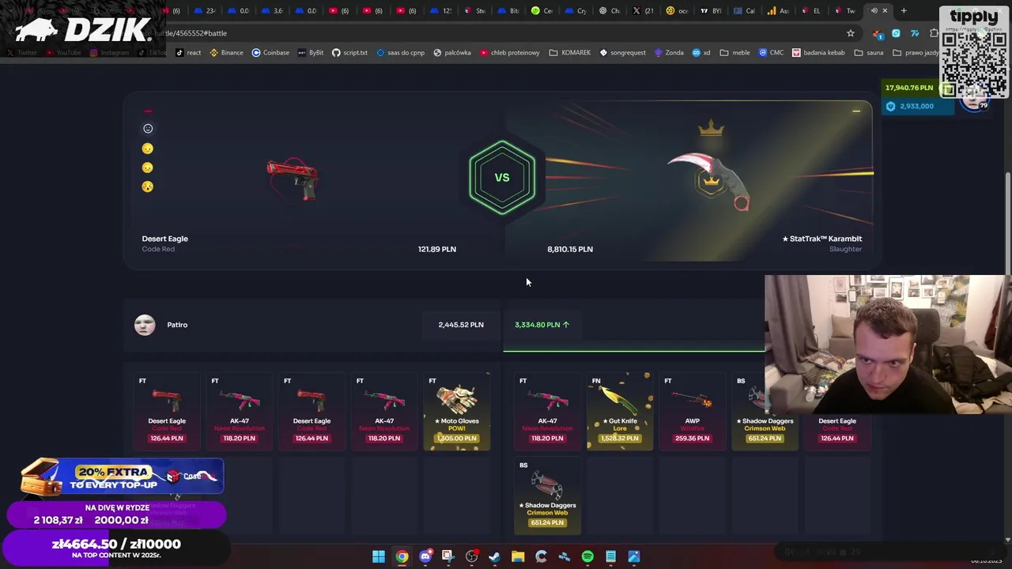Open OBS Studio from the taskbar
The height and width of the screenshot is (569, 1012).
click(472, 556)
